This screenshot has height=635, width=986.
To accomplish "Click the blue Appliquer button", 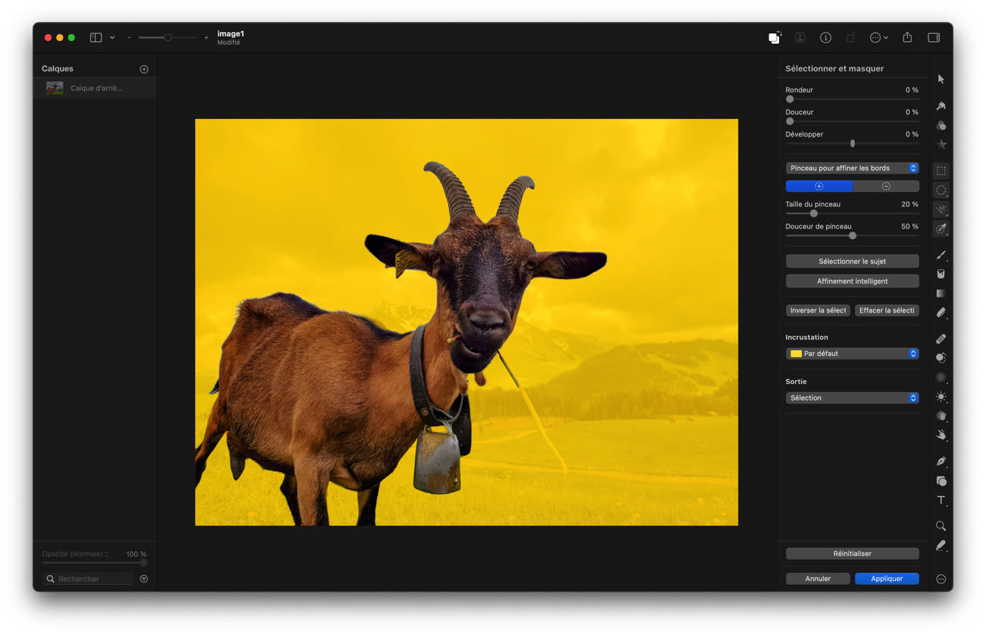I will click(x=887, y=579).
